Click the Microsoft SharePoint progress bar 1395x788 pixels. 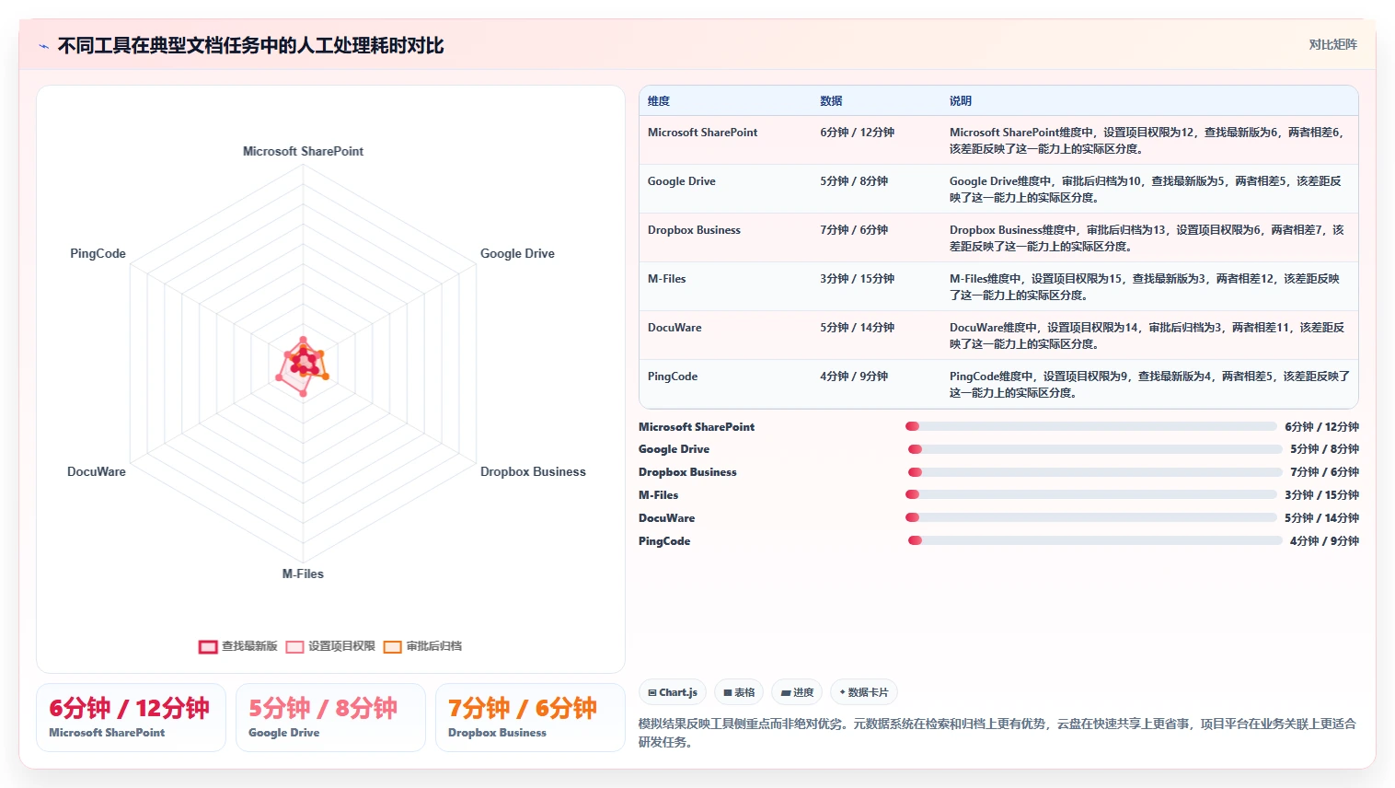[x=1091, y=426]
